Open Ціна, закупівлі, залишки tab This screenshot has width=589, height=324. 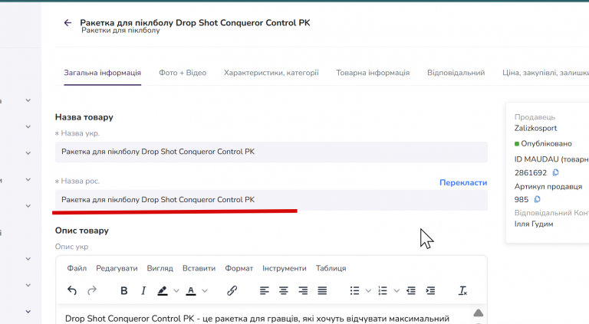point(545,73)
